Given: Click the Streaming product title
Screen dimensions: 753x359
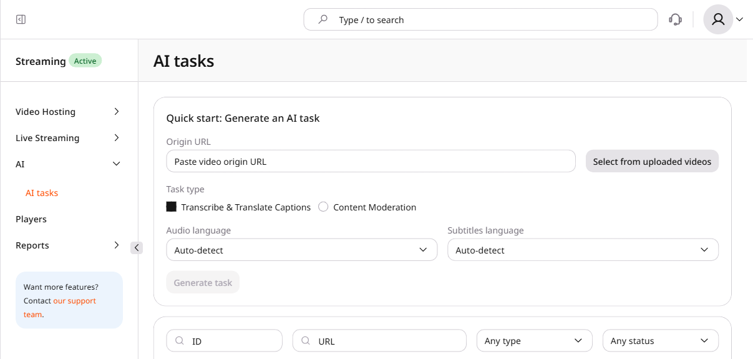Looking at the screenshot, I should pos(41,61).
